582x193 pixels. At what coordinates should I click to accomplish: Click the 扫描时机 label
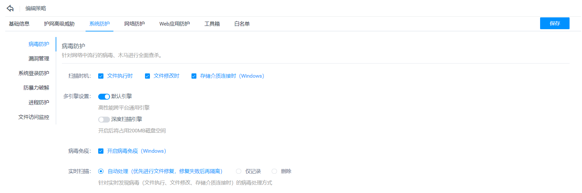[80, 76]
